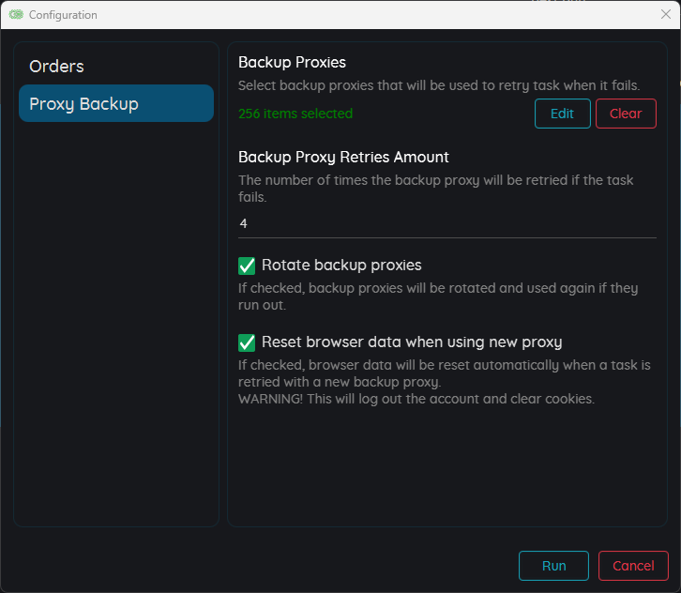
Task: Click the WARNING line about clearing cookies
Action: (416, 399)
